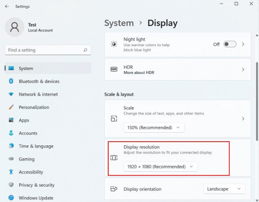
Task: Open the Display resolution dropdown
Action: pos(160,167)
